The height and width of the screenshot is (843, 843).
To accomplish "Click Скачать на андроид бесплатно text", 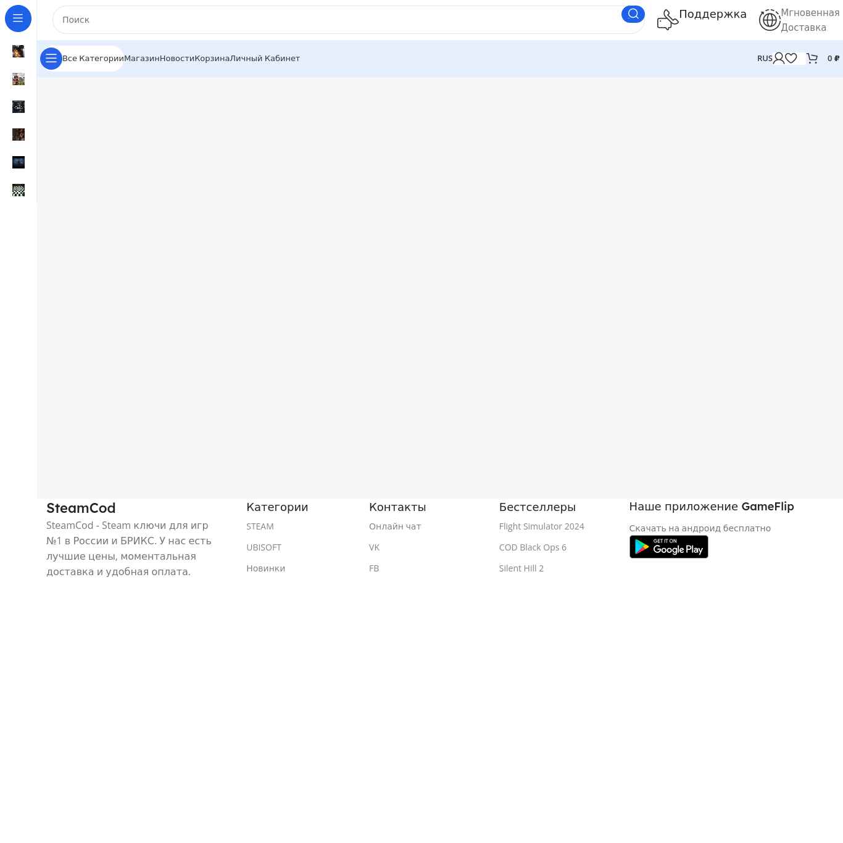I will [700, 528].
